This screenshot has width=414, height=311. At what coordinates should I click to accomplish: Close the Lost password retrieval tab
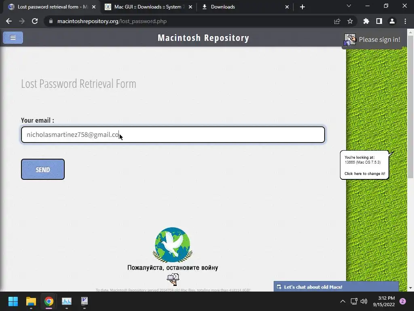94,7
